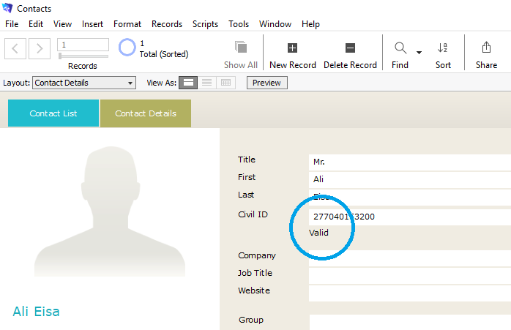Click the New Record icon
Image resolution: width=511 pixels, height=330 pixels.
pos(292,48)
